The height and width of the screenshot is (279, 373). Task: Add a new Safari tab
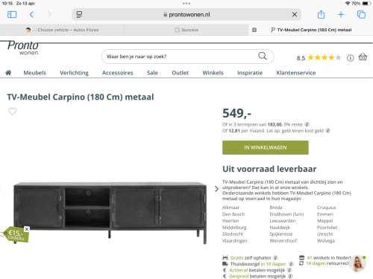click(341, 15)
